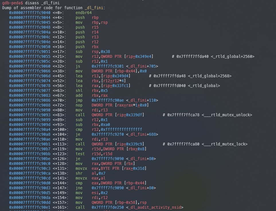Click the 'test' mnemonic
Screen dimensions: 276x211
(80, 154)
